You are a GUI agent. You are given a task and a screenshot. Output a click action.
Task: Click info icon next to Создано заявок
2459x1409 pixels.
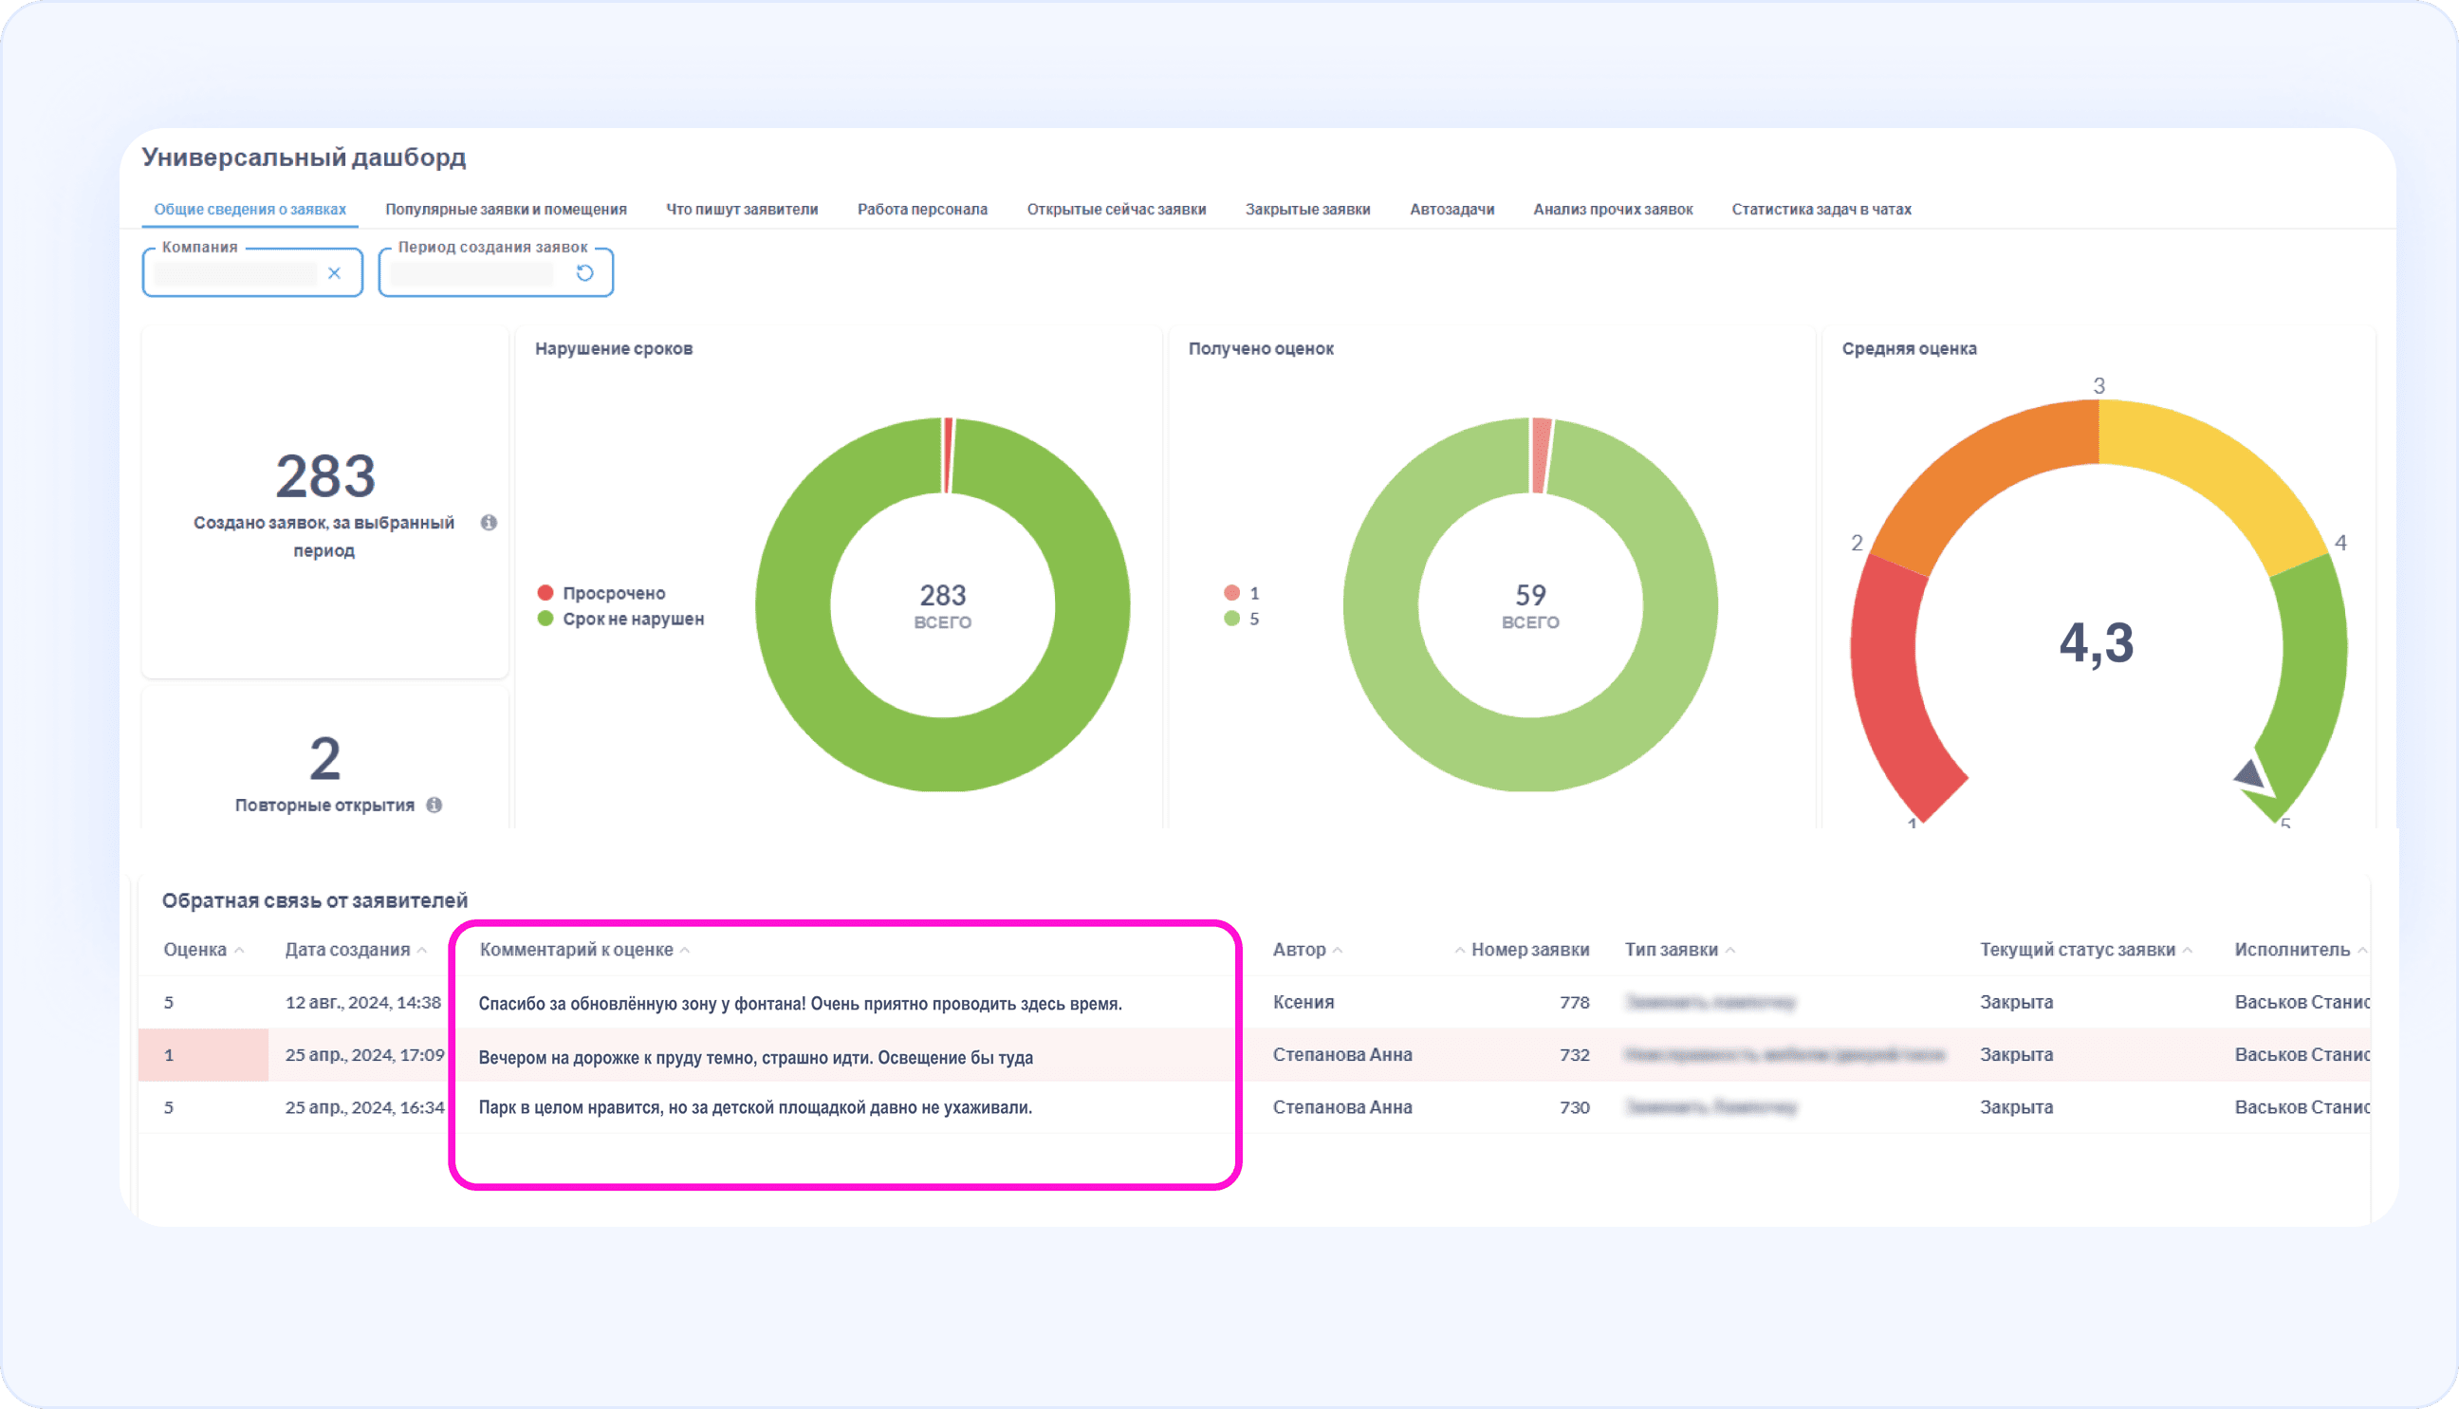(489, 523)
